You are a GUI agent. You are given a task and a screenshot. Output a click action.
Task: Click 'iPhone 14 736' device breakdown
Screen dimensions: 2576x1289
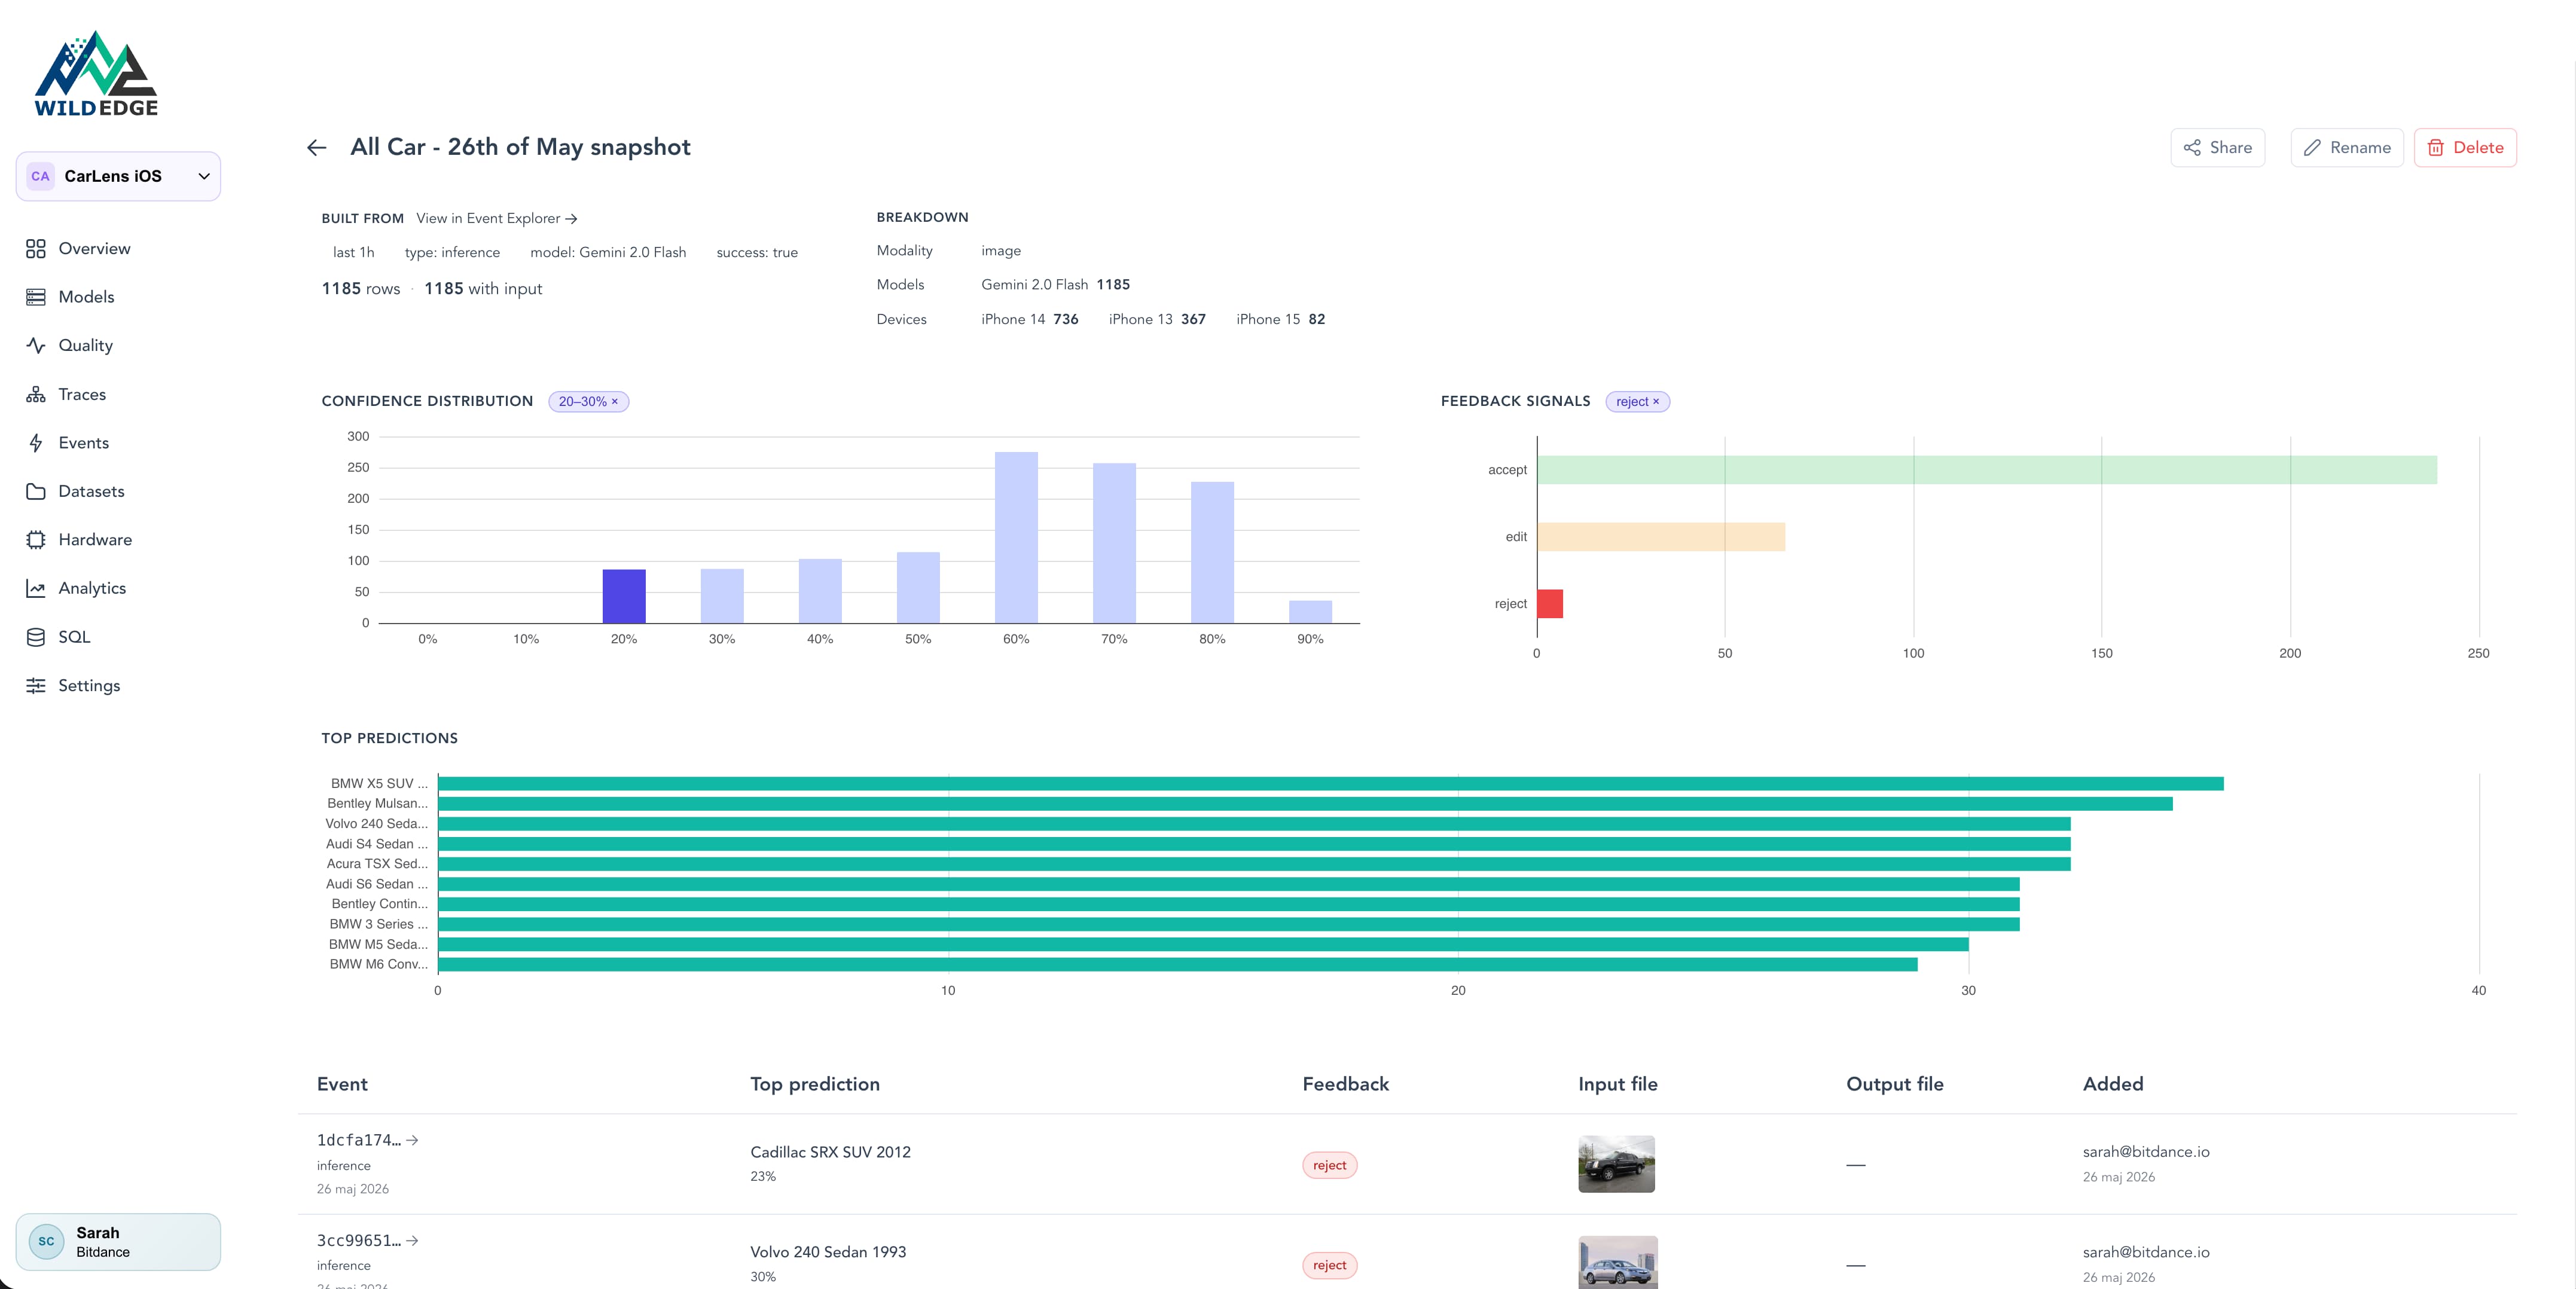coord(1029,319)
